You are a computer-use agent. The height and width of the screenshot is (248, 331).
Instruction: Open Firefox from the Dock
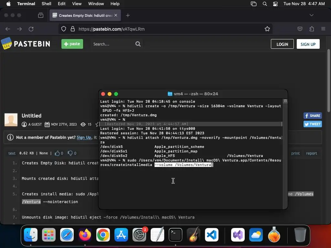[85, 235]
